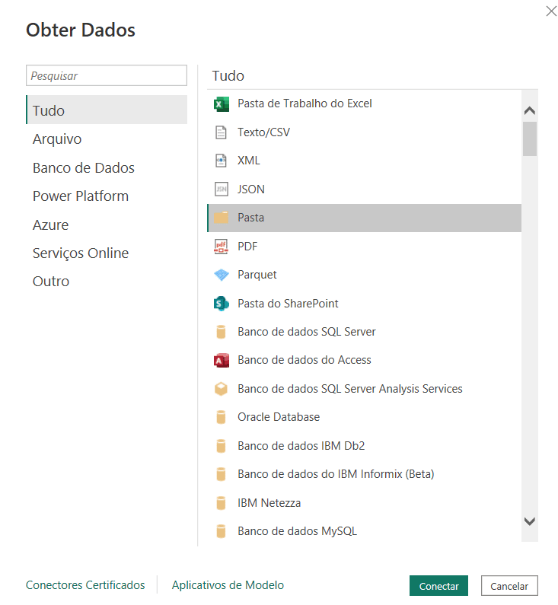558x605 pixels.
Task: Click the scrollbar up arrow
Action: pos(529,111)
